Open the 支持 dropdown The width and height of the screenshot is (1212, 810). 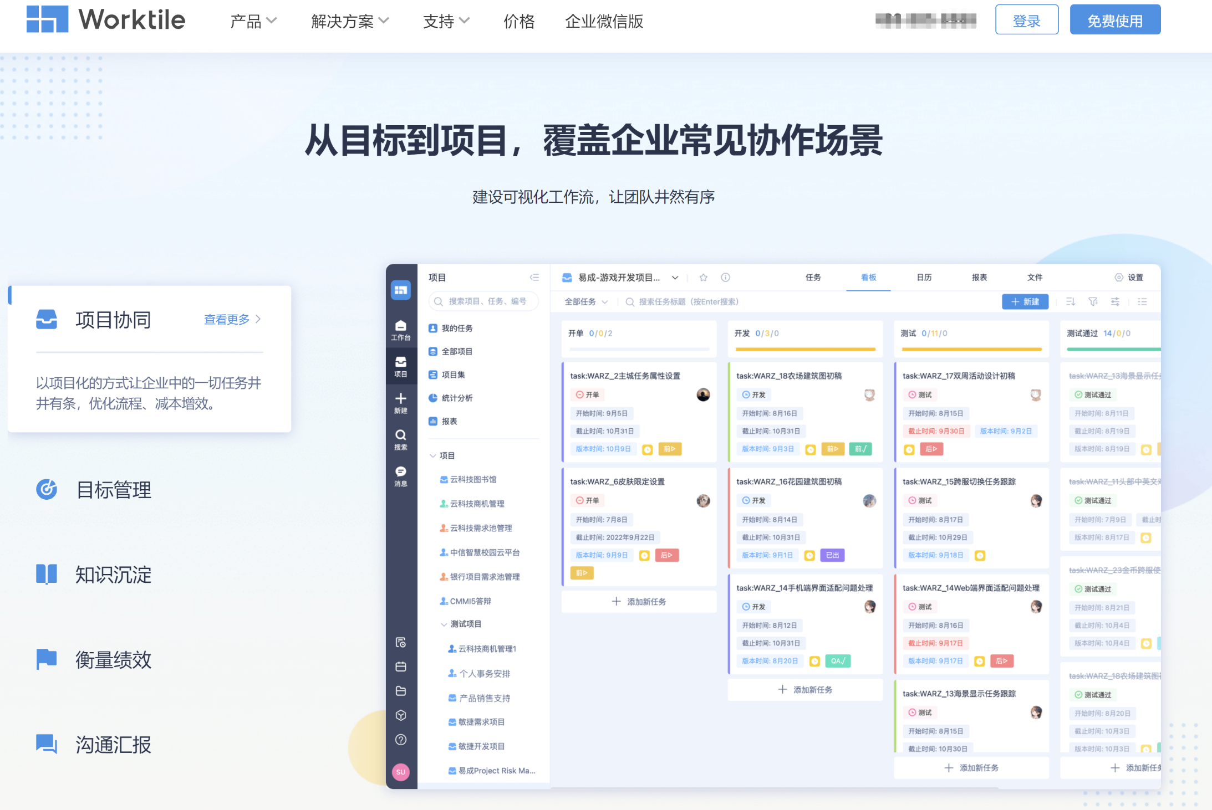(446, 21)
